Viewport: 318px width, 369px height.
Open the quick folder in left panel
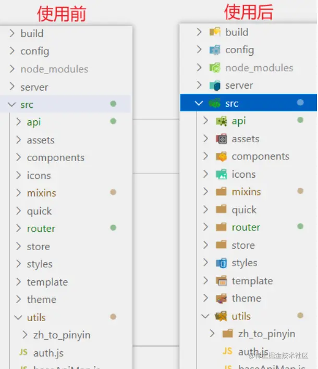39,211
